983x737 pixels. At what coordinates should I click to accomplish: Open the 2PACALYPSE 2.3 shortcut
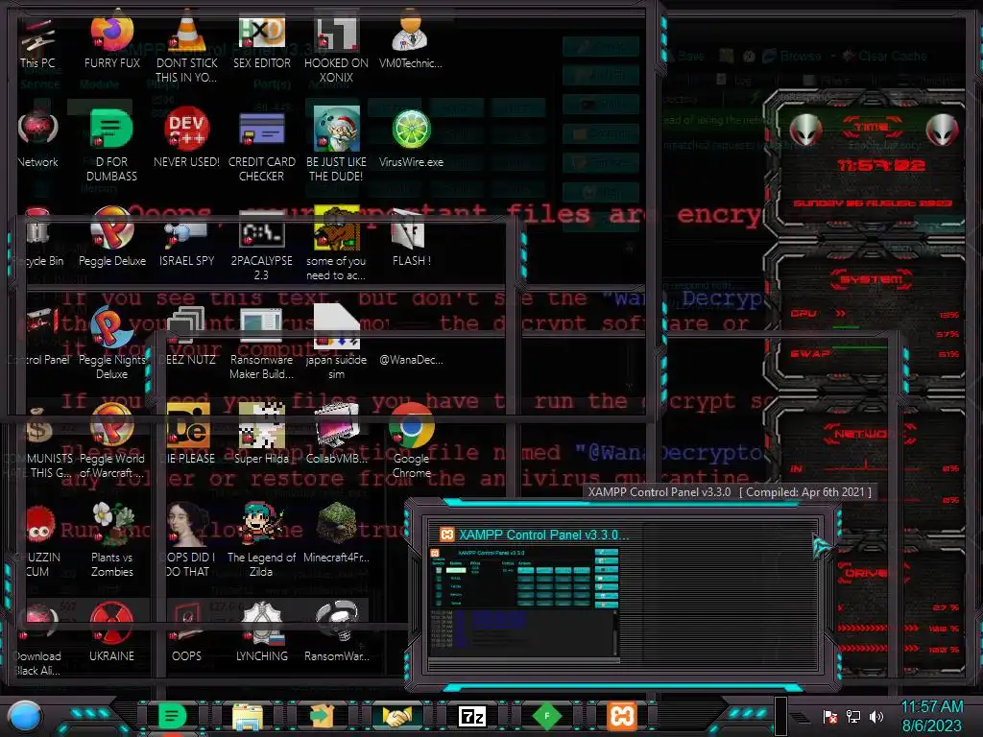(x=262, y=246)
